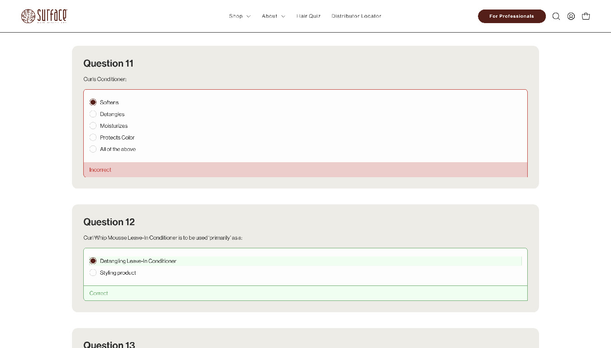Click the For Professionals button
This screenshot has width=611, height=348.
click(x=511, y=16)
